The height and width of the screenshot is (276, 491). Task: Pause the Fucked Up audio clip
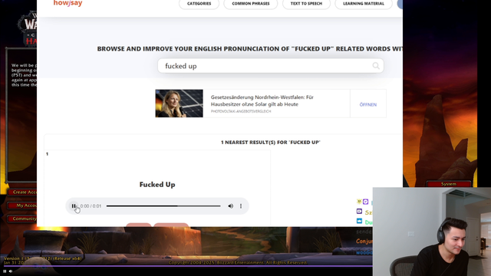[74, 206]
